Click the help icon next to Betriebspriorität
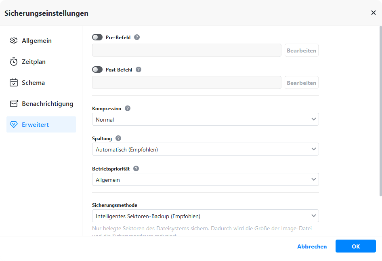Image resolution: width=382 pixels, height=261 pixels. 136,168
